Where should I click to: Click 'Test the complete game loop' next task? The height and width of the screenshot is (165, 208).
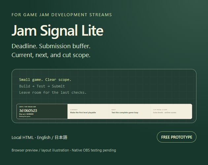pyautogui.click(x=125, y=113)
